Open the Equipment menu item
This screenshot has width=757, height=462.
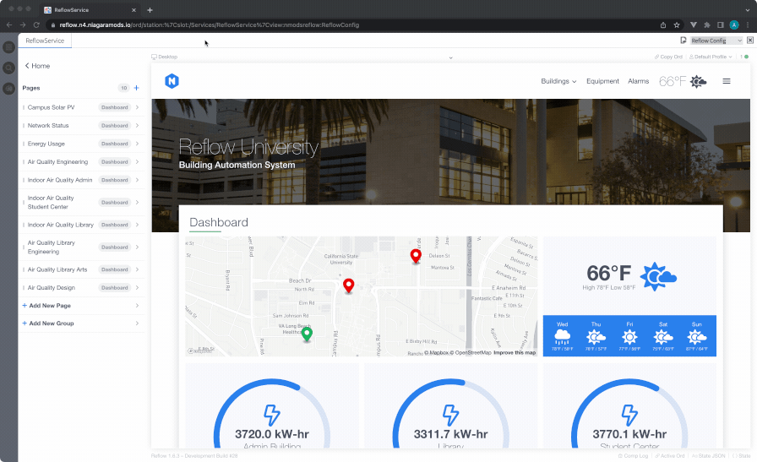tap(602, 81)
